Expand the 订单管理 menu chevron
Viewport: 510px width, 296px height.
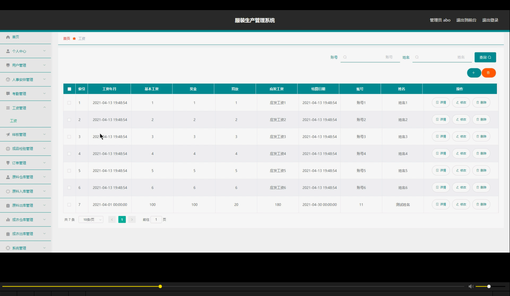44,163
